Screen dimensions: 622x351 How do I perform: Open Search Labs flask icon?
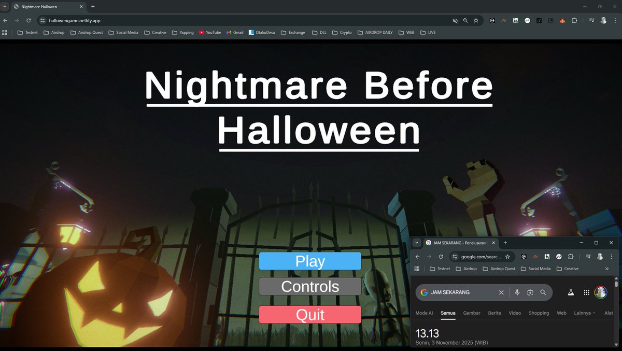click(x=571, y=292)
